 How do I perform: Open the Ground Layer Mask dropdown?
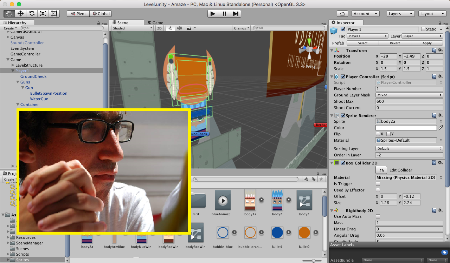(409, 95)
